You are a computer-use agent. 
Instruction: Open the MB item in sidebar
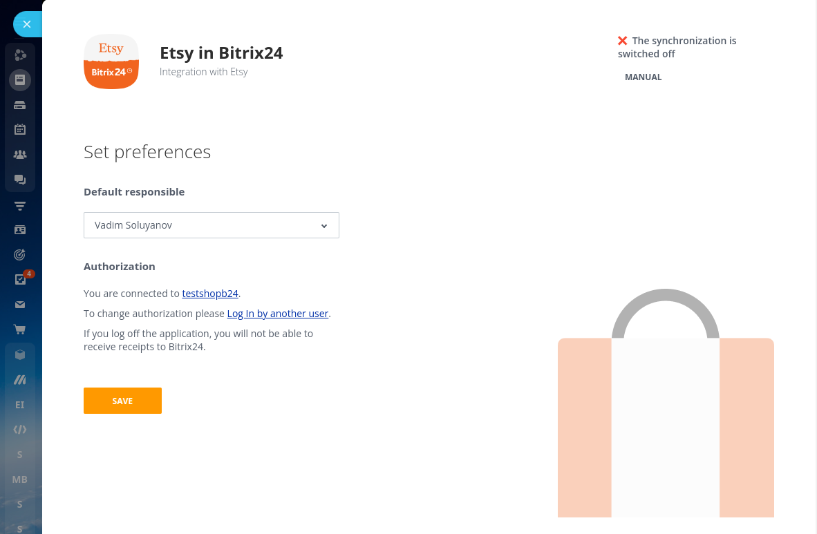tap(20, 479)
